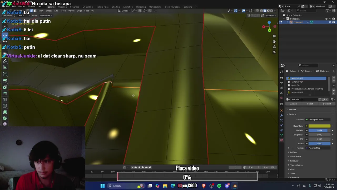Expand the Transmission panel
Viewport: 337px width, 190px height.
click(x=296, y=165)
